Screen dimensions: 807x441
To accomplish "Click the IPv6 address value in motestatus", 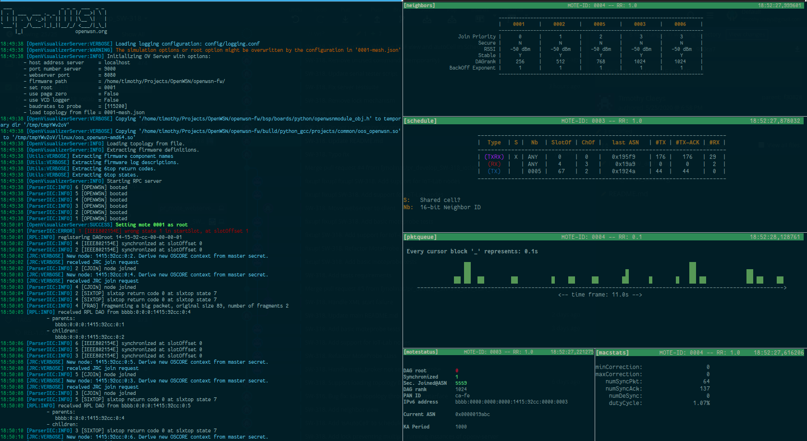I will (511, 402).
